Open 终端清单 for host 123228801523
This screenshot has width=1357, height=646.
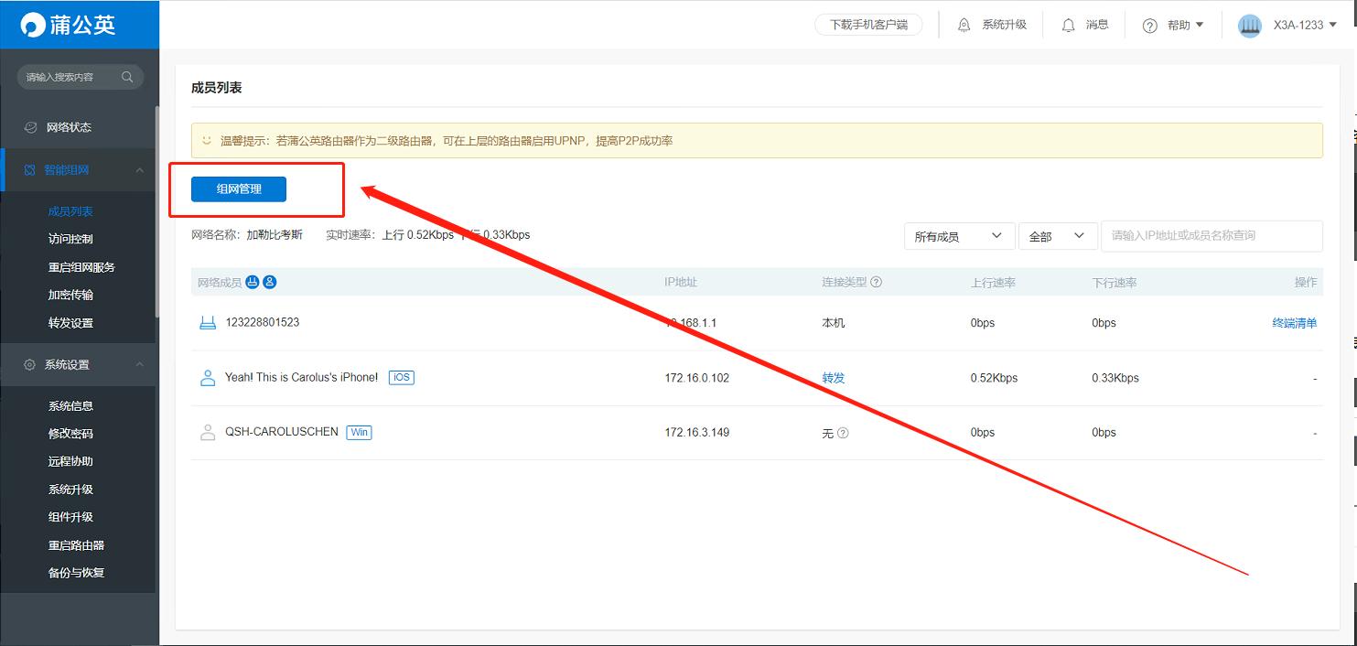pos(1295,322)
